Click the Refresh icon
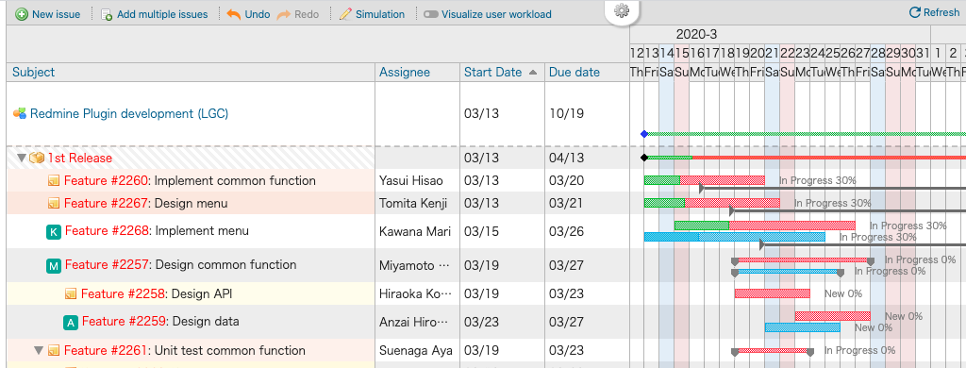This screenshot has height=368, width=966. [x=915, y=11]
